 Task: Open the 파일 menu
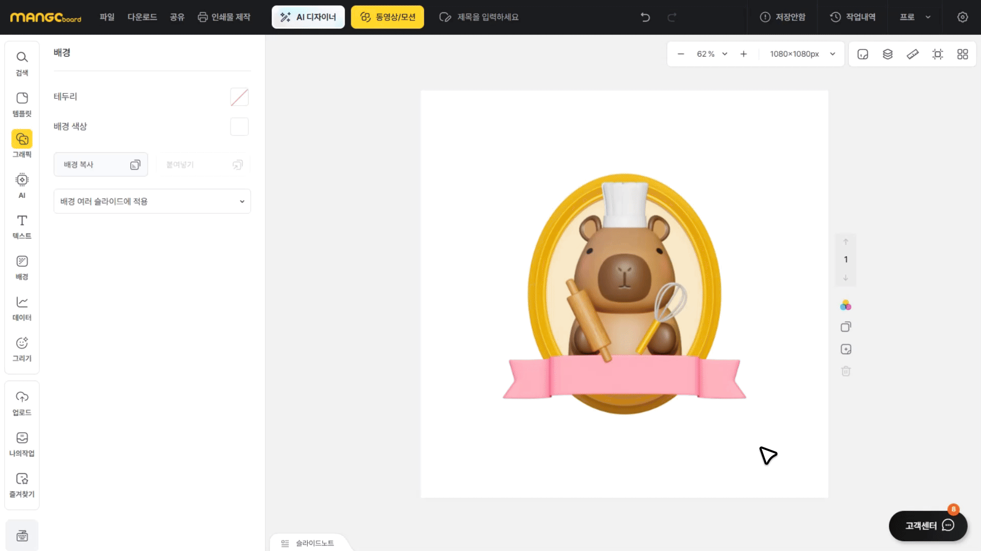pyautogui.click(x=107, y=17)
